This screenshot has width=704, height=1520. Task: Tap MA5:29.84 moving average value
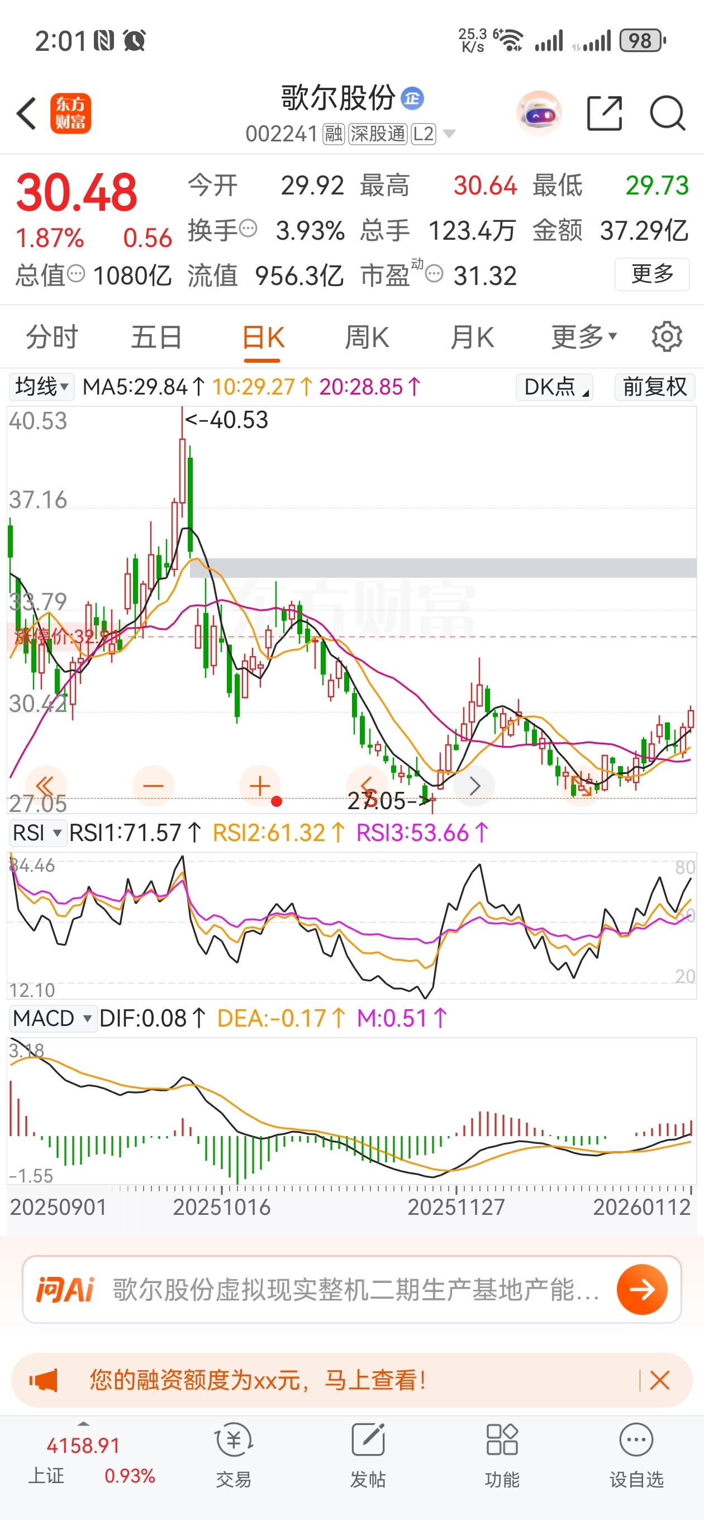click(x=144, y=387)
